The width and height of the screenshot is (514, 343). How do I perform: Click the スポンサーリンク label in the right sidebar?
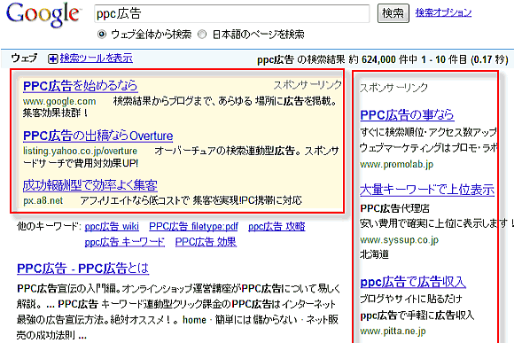pyautogui.click(x=393, y=88)
